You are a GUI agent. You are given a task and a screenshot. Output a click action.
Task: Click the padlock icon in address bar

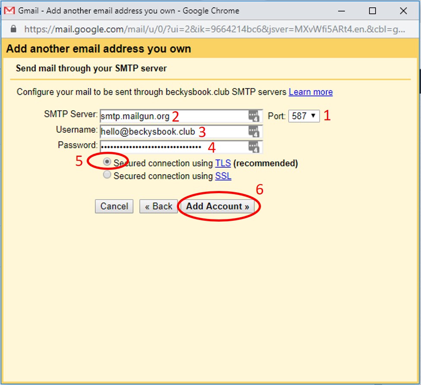[x=13, y=29]
